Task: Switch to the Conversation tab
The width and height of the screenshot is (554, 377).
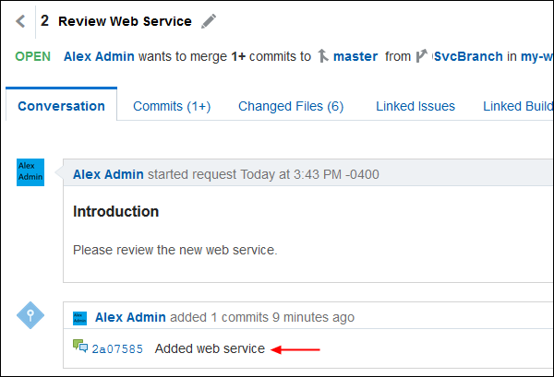Action: [61, 106]
